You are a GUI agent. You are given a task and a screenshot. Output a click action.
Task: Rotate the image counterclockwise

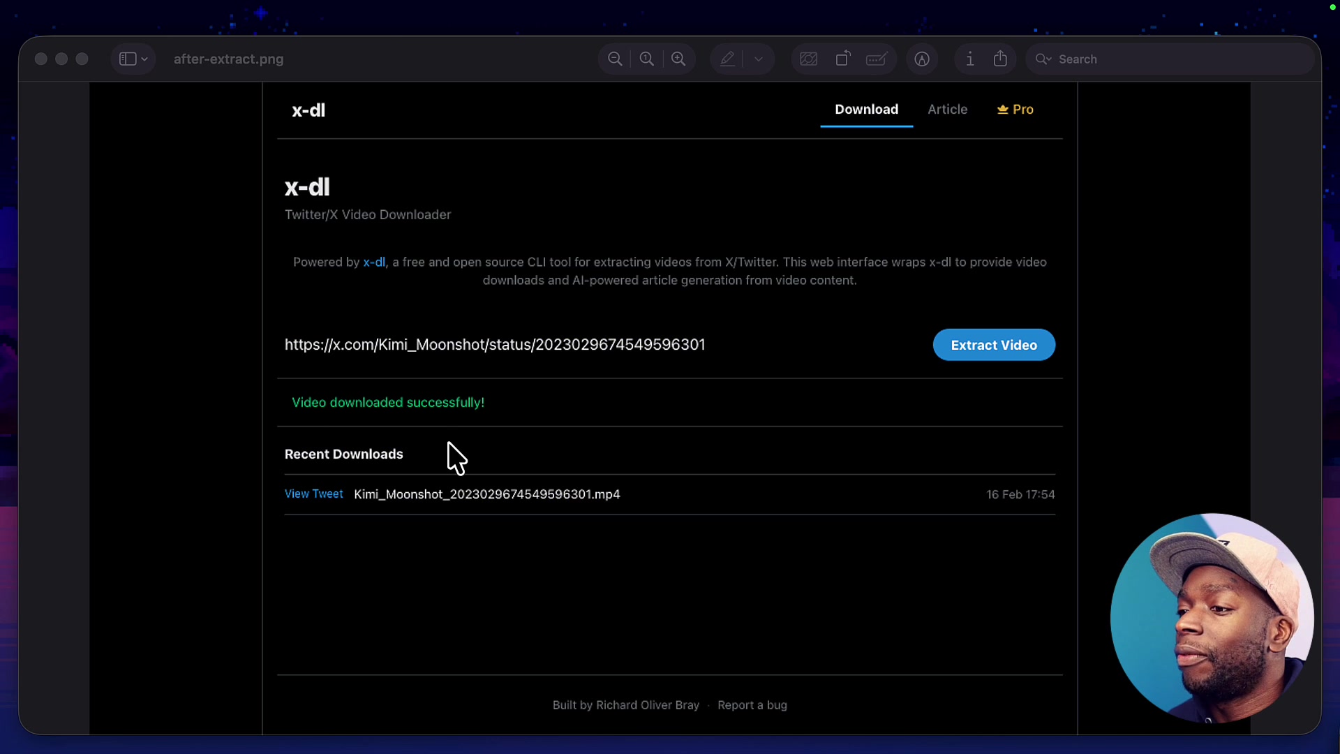click(x=842, y=59)
